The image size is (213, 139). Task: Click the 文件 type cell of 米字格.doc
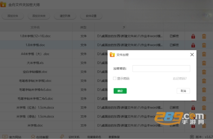pos(84,125)
